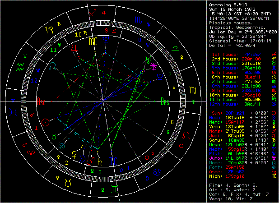This screenshot has width=279, height=203.
Task: Click the Astrolog 5.41G title text
Action: (228, 5)
